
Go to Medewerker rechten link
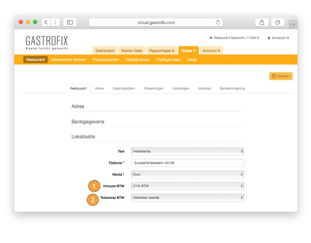[69, 60]
